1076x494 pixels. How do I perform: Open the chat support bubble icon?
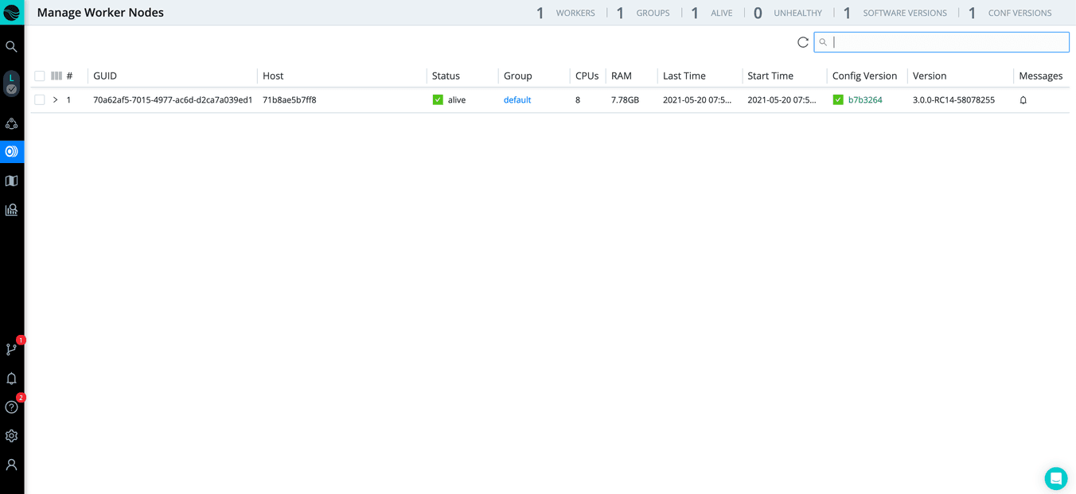click(1055, 478)
